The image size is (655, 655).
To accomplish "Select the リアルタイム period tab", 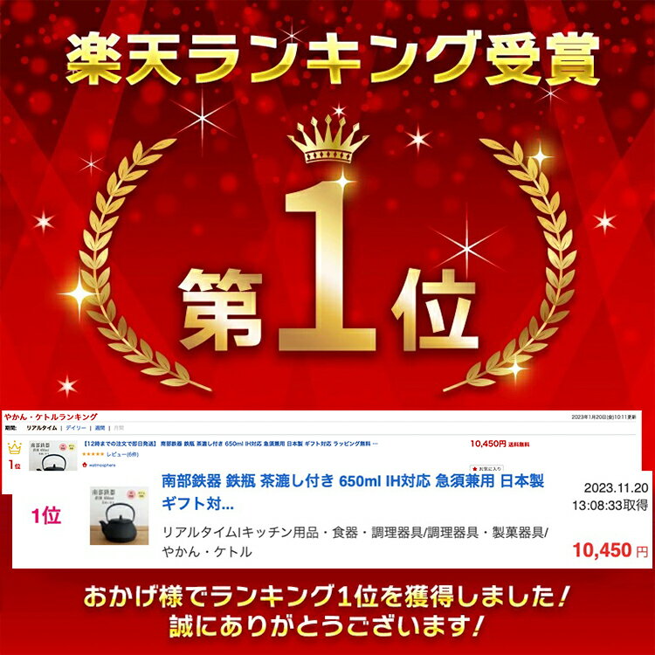I will coord(41,428).
